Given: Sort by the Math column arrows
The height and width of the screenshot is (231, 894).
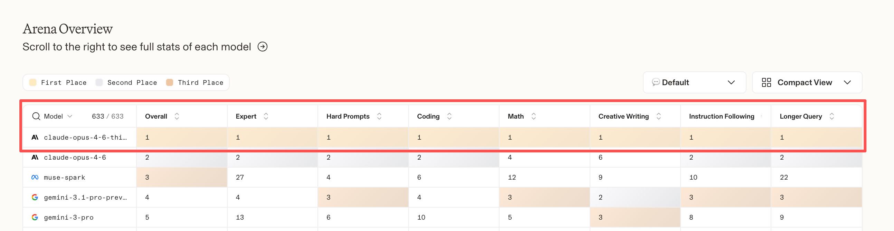Looking at the screenshot, I should click(533, 116).
